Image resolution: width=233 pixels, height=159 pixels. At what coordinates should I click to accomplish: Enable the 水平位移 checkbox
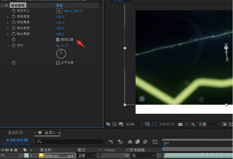click(58, 63)
